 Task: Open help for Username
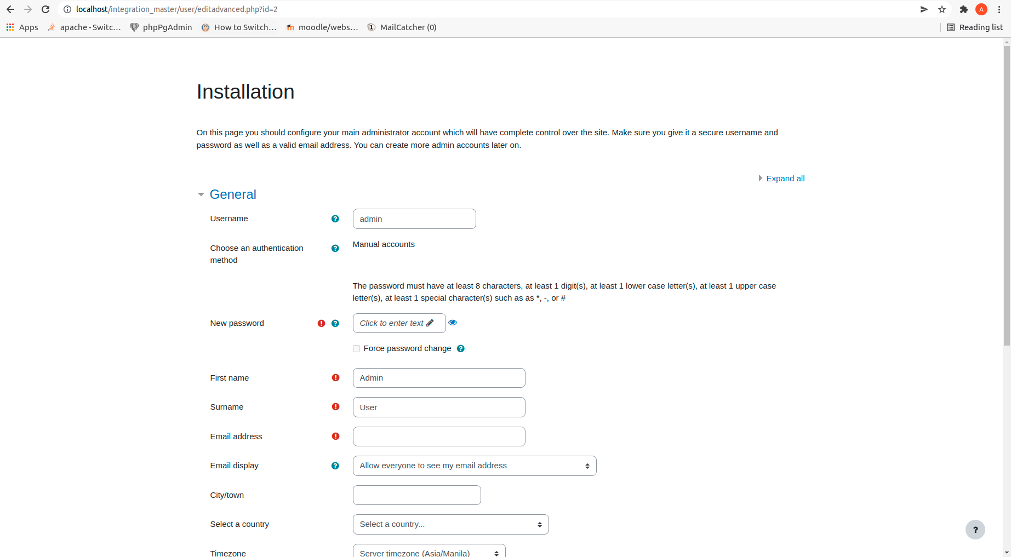pyautogui.click(x=335, y=219)
